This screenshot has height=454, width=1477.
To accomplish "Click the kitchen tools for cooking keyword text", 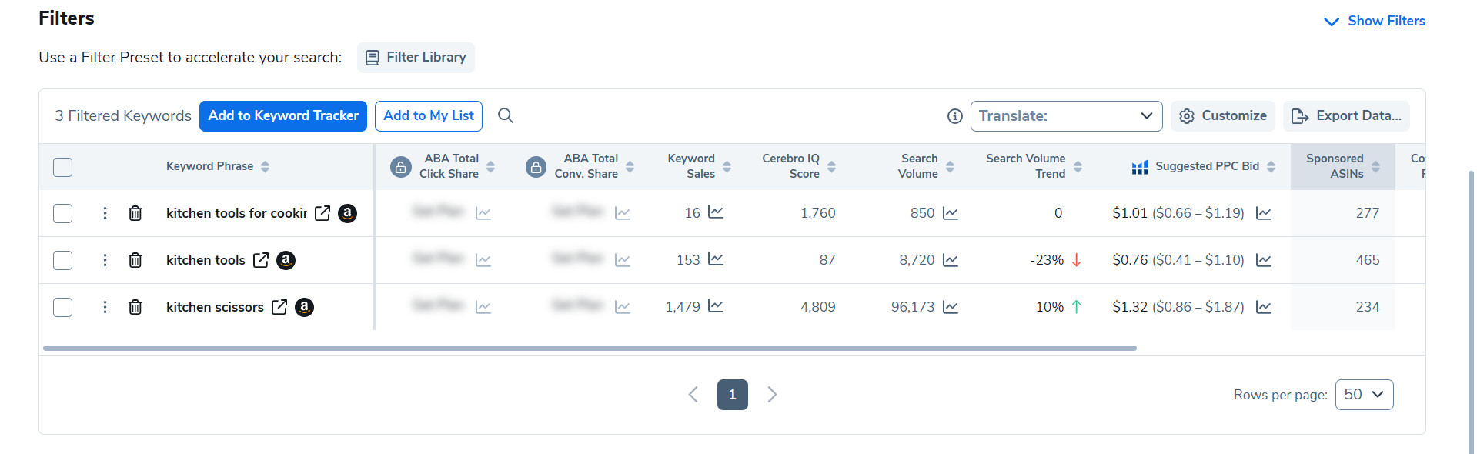I will tap(236, 213).
